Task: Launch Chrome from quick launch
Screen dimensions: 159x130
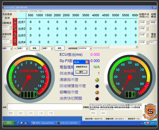Action: click(x=25, y=123)
